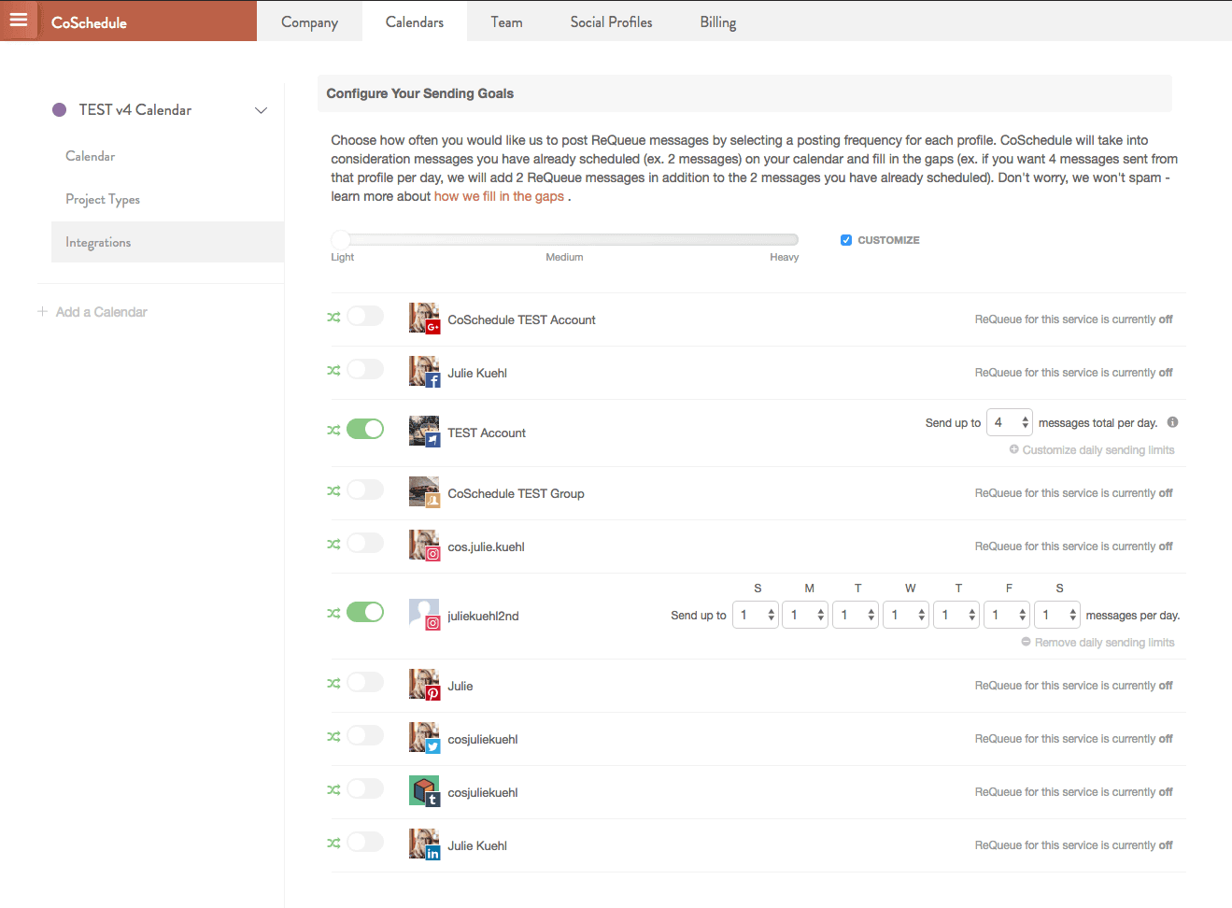Select the Calendars tab
Screen dimensions: 1232x908
click(x=415, y=21)
